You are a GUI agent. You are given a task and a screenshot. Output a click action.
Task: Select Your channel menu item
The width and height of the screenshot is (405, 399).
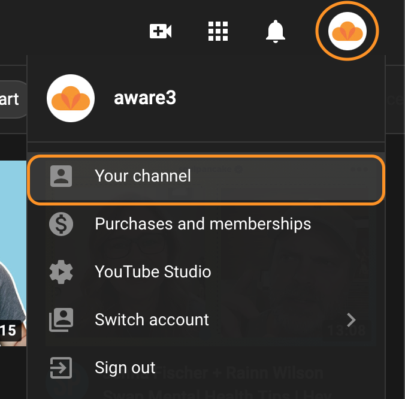pyautogui.click(x=206, y=176)
